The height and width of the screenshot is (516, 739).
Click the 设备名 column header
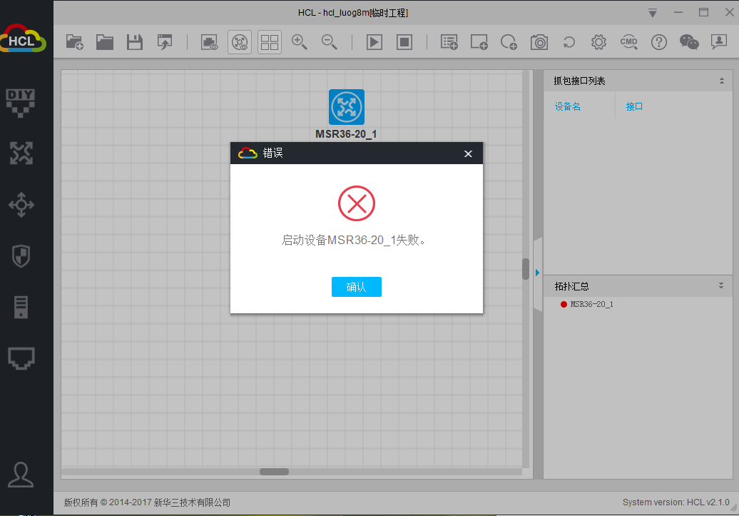568,106
